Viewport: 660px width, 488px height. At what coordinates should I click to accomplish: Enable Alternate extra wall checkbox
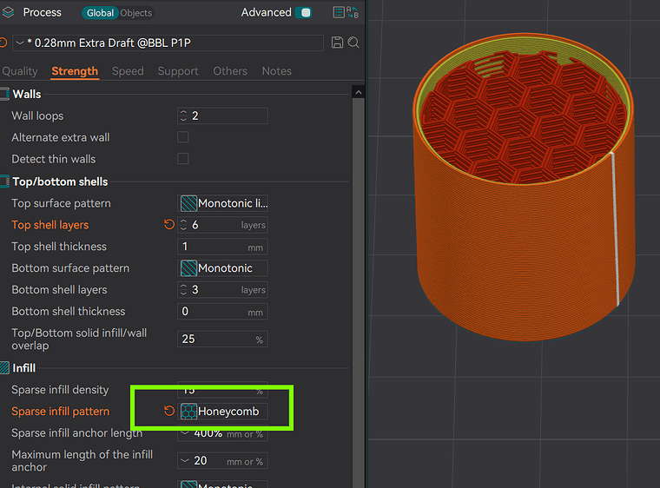point(183,137)
